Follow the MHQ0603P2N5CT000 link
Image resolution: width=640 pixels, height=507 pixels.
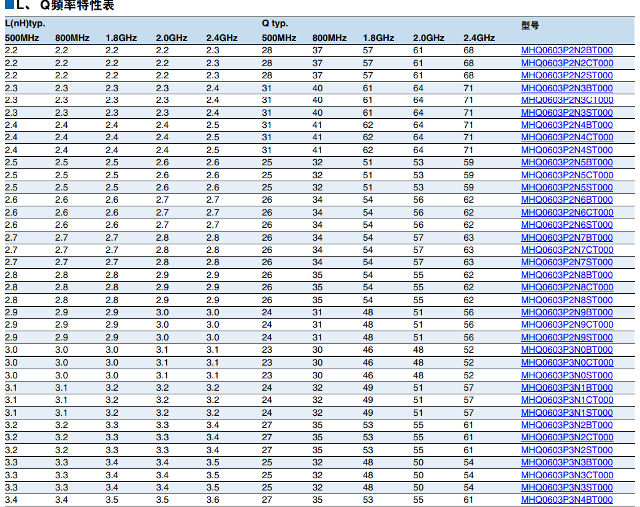(567, 175)
